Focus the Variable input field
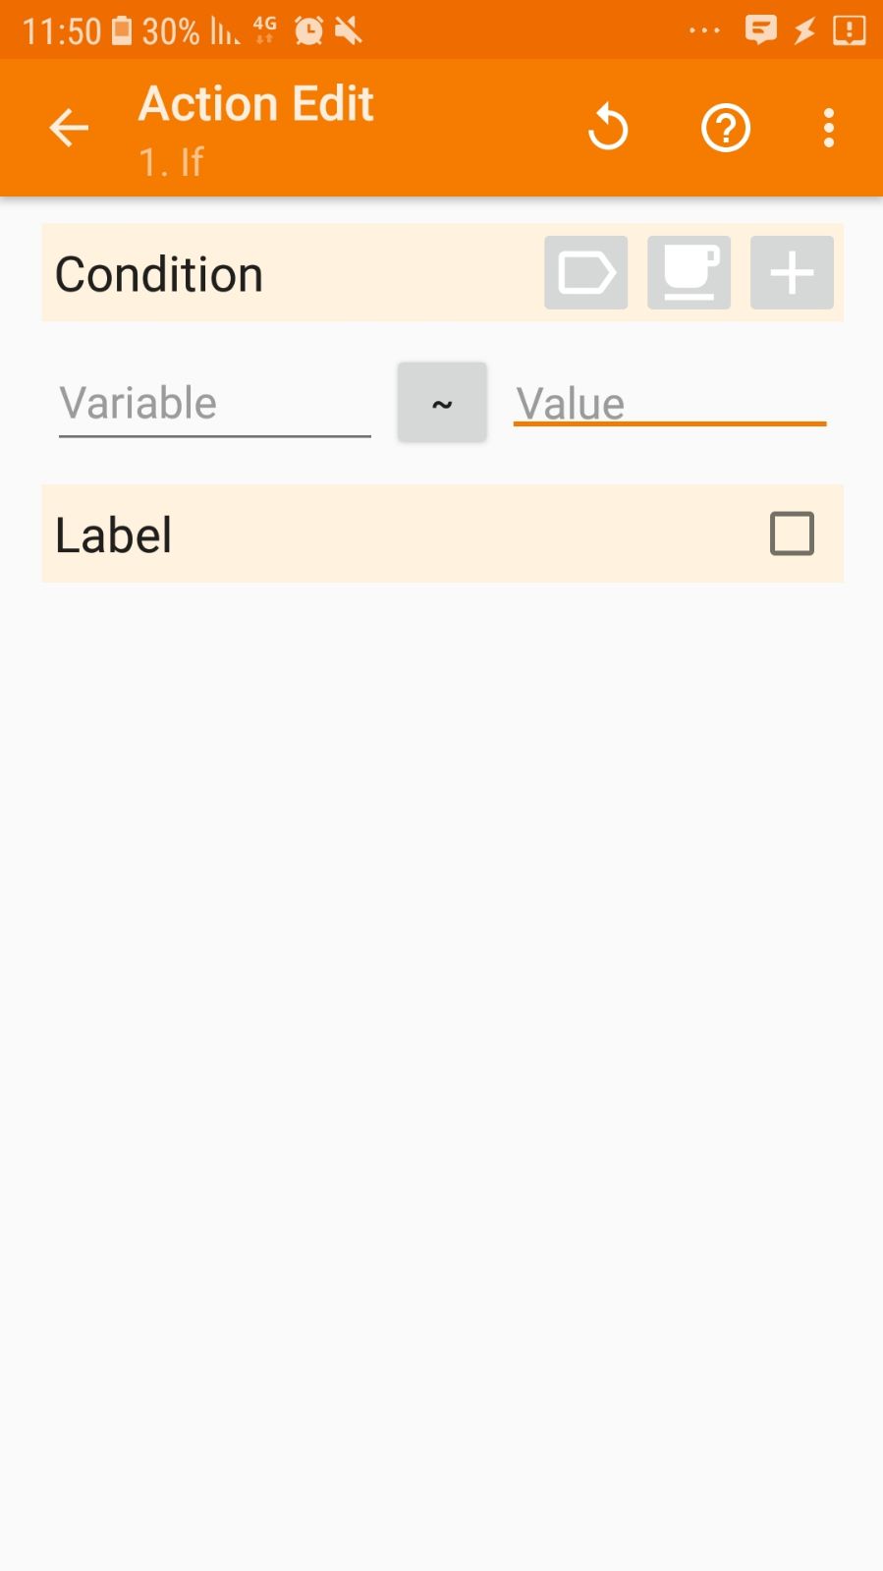 coord(214,404)
